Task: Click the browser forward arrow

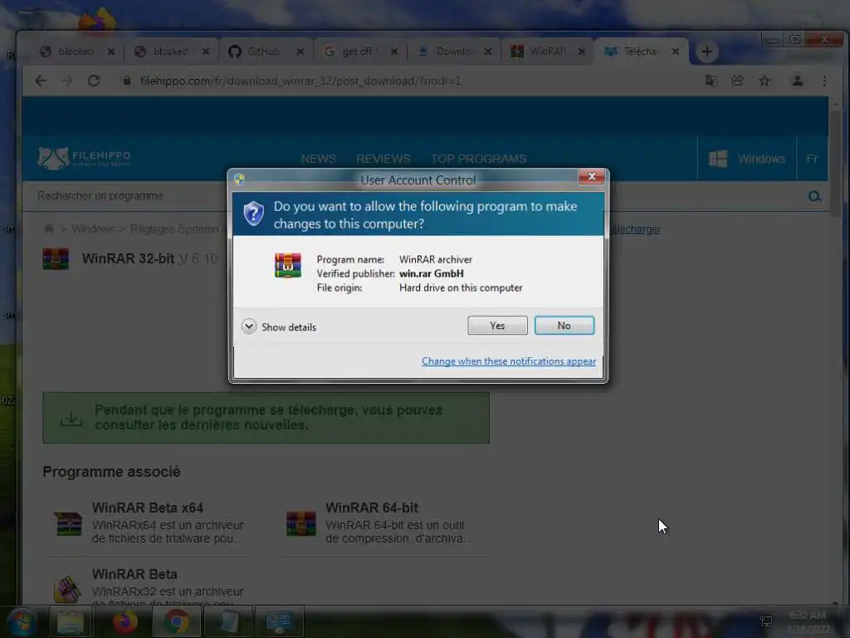Action: 67,81
